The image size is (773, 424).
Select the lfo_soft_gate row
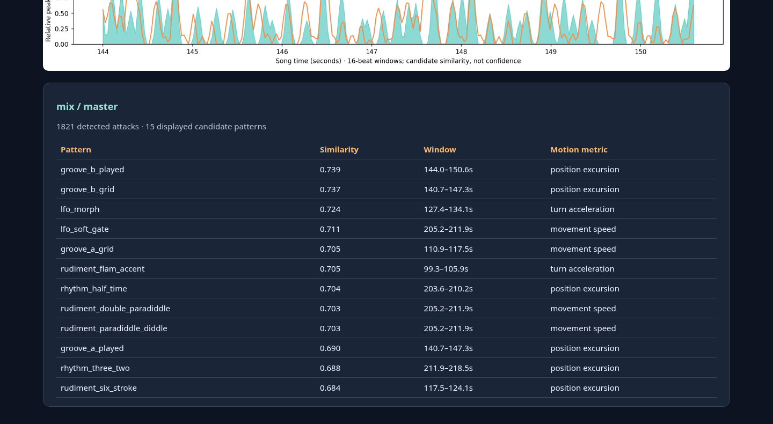[386, 229]
